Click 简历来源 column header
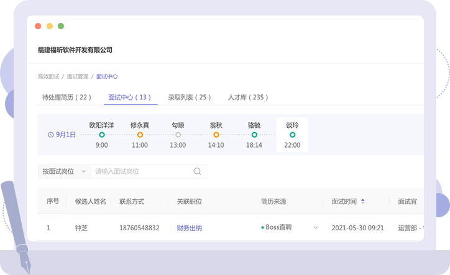 pyautogui.click(x=273, y=202)
